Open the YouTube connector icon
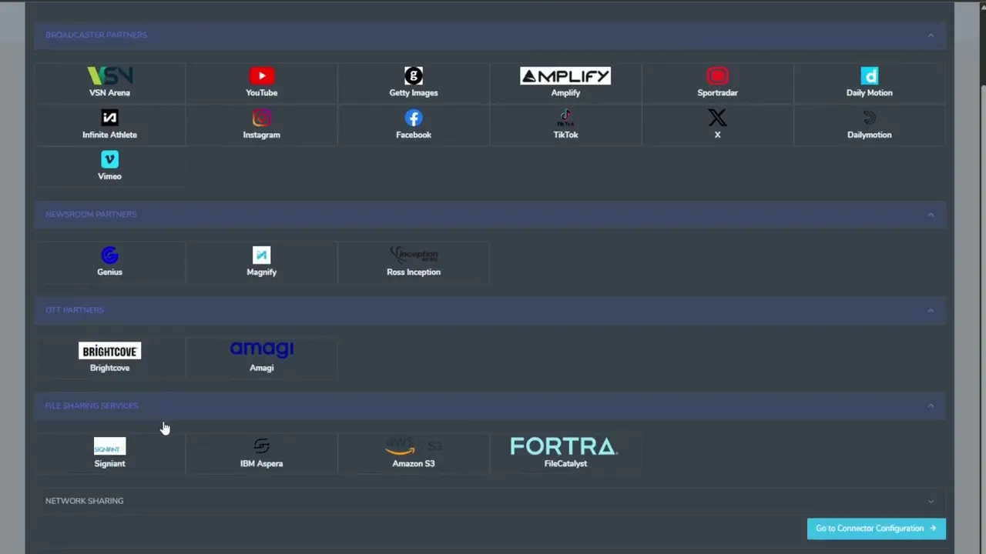986x554 pixels. point(262,75)
